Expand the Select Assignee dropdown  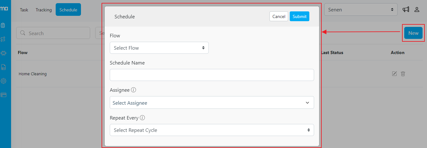(212, 103)
